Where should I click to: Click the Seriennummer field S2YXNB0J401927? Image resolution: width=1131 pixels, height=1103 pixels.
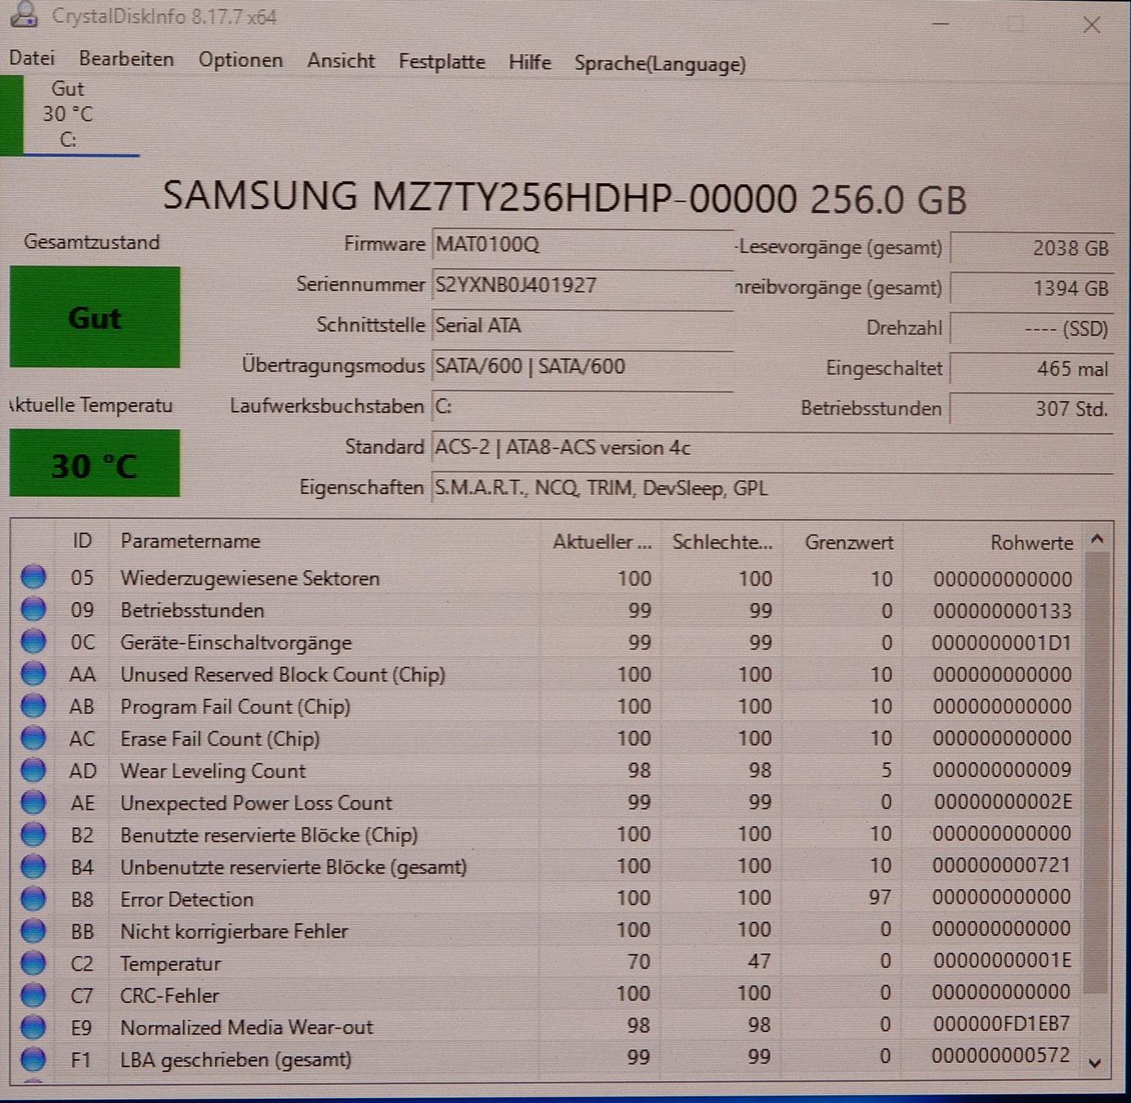pos(583,285)
